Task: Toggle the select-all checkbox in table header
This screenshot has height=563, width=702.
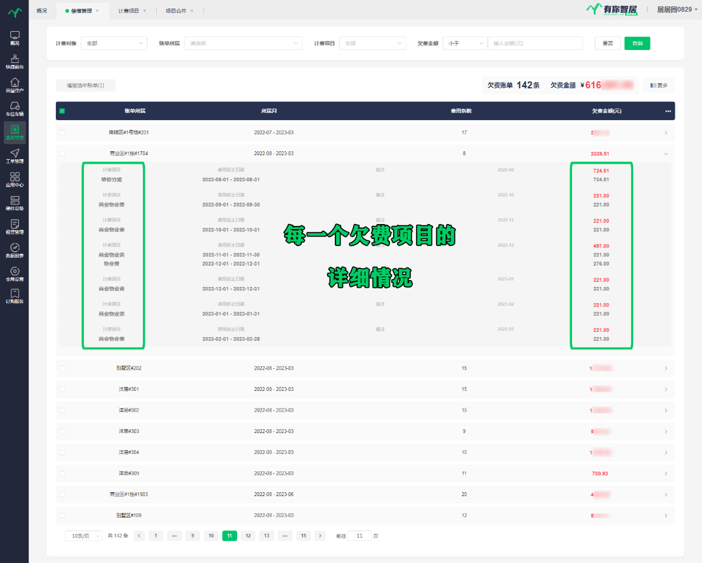Action: tap(62, 111)
